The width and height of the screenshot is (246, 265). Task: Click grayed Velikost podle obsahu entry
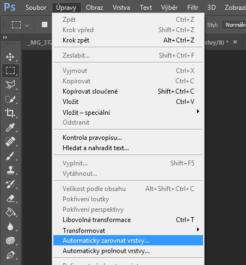[128, 189]
